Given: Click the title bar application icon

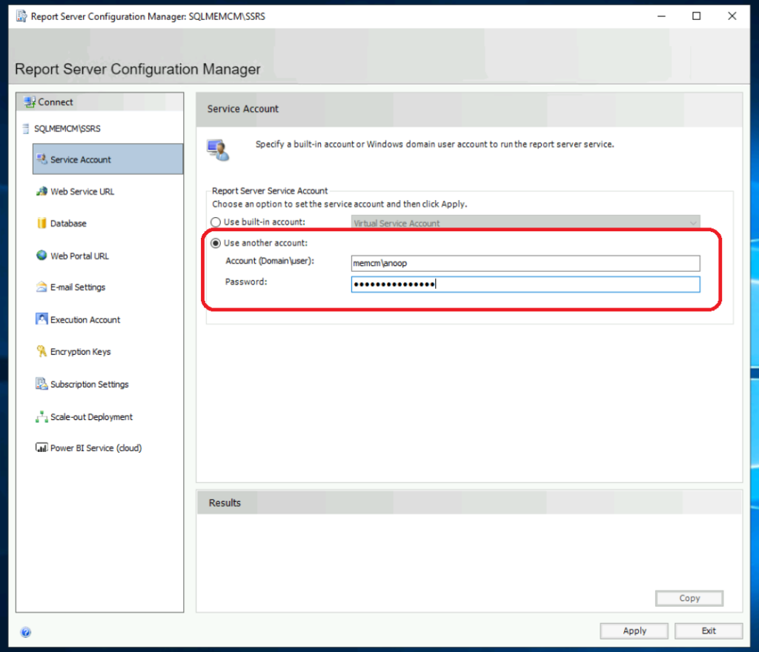Looking at the screenshot, I should click(x=21, y=16).
